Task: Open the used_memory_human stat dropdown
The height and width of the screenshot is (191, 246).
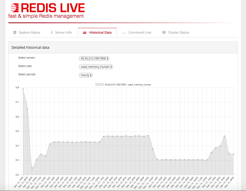Action: click(x=96, y=67)
